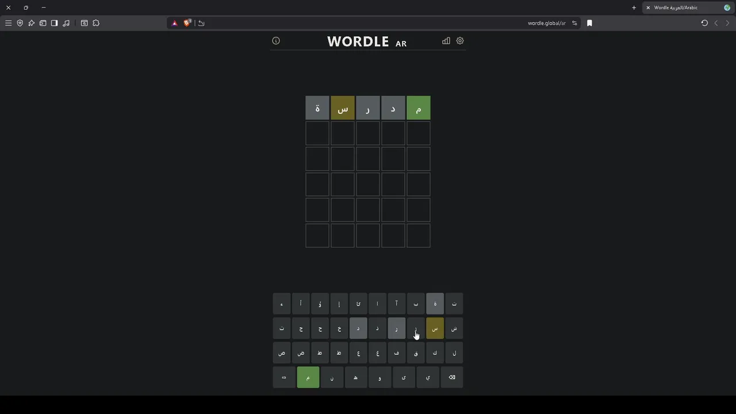This screenshot has width=736, height=414.
Task: Tap the ب key on keyboard
Action: click(416, 304)
